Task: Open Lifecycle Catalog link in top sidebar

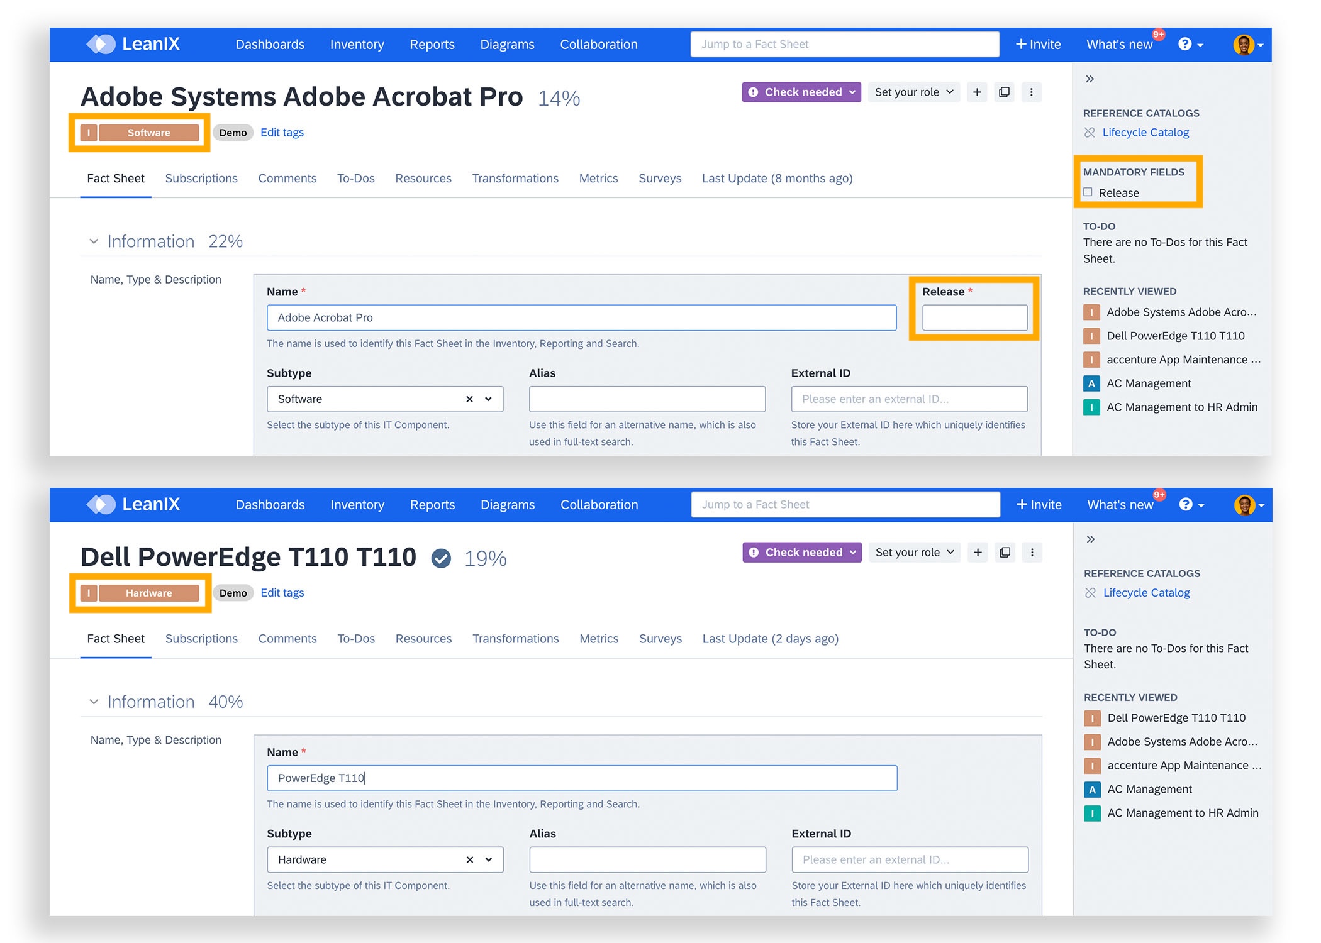Action: click(1145, 133)
